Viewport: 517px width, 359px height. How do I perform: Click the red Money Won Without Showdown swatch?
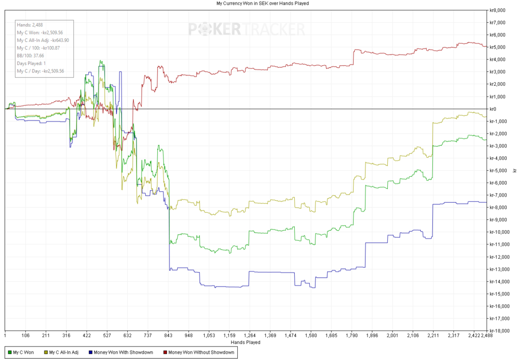164,352
